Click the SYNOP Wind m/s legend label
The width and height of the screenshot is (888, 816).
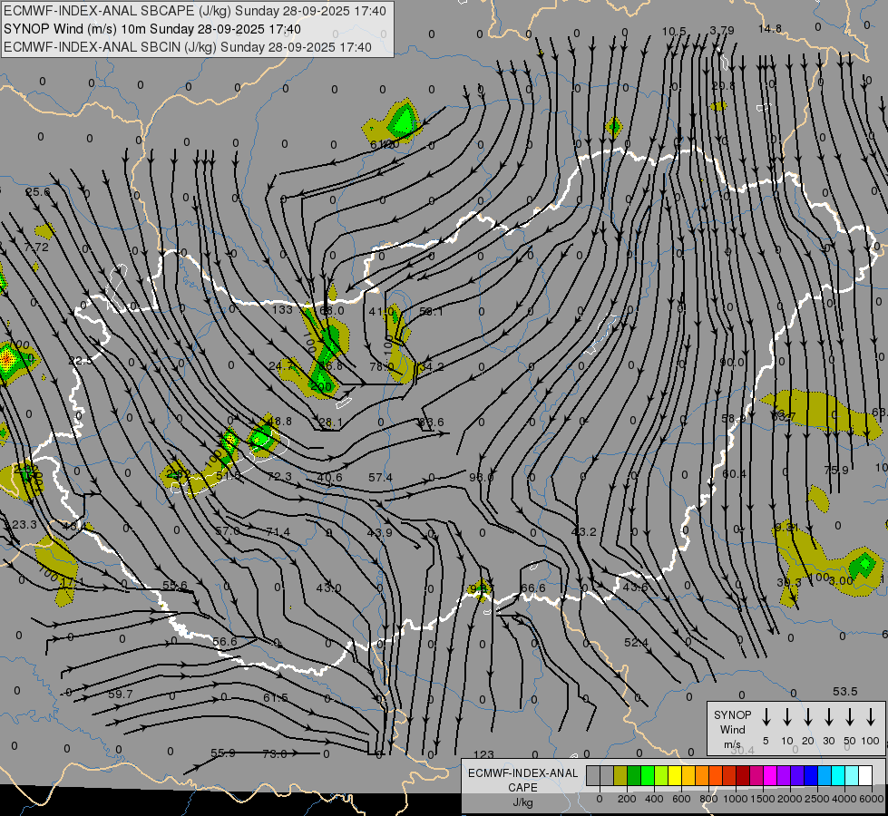point(732,729)
